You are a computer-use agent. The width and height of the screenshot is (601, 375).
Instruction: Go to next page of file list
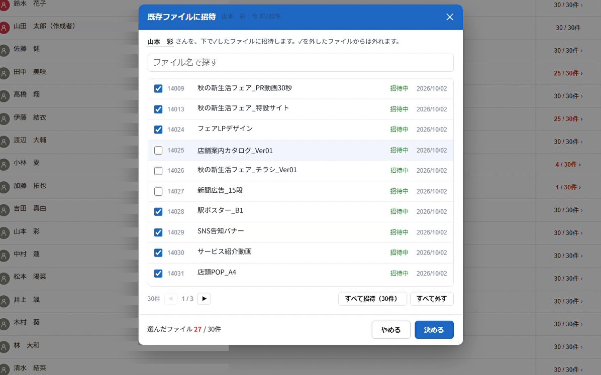pos(204,298)
